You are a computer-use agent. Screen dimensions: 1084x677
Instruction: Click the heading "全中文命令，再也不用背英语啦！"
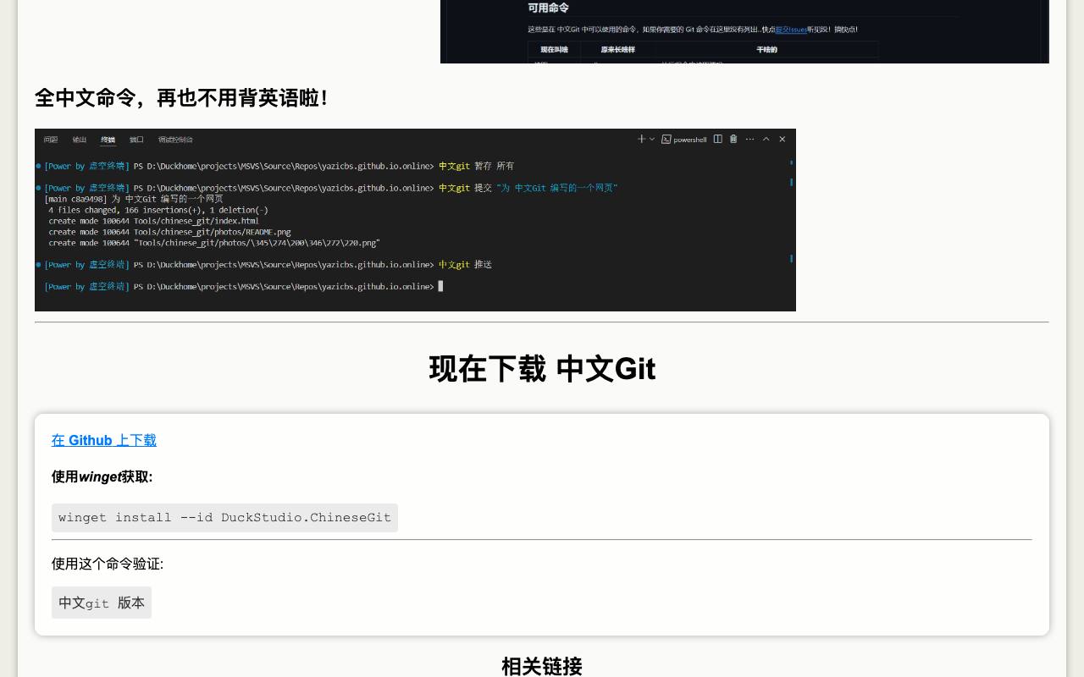[x=183, y=98]
